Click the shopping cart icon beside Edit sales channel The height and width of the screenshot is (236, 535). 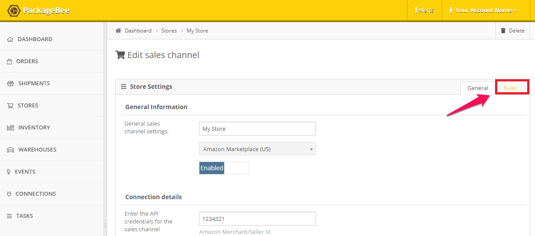coord(120,55)
